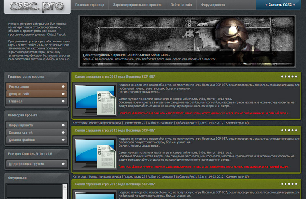The image size is (306, 199).
Task: Click the rating dots of the third article
Action: pyautogui.click(x=289, y=184)
